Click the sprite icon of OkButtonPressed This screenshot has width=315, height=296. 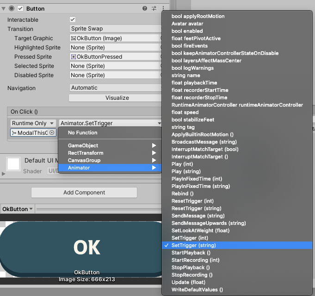tap(74, 57)
